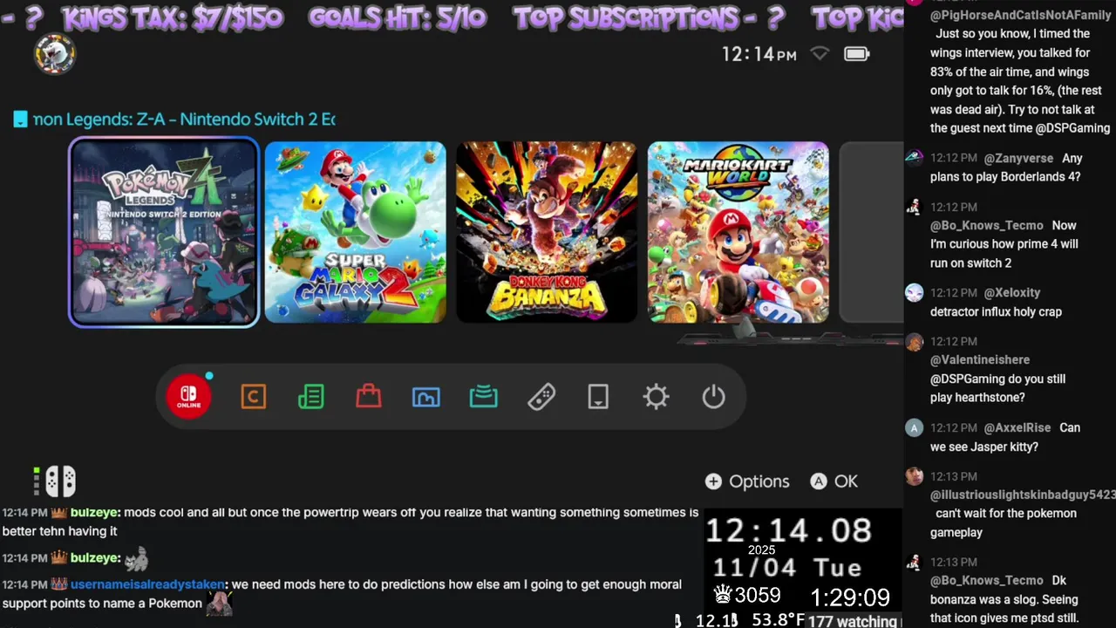Screen dimensions: 1116x628
Task: Click Xeloxity chat avatar
Action: (914, 292)
